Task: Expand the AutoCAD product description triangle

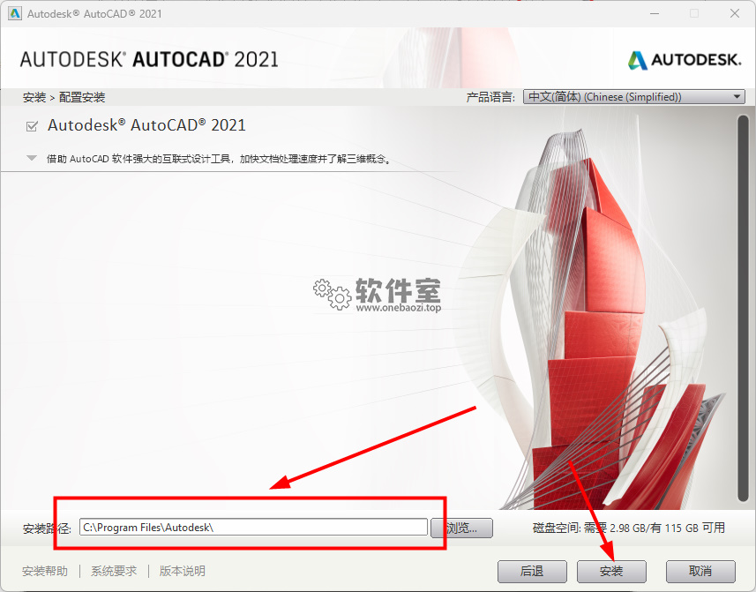Action: point(32,158)
